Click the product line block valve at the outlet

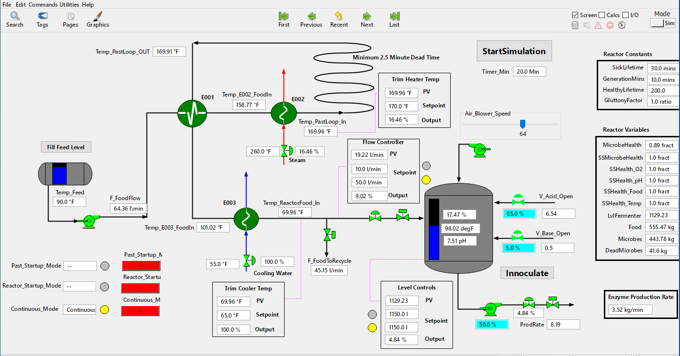pos(552,302)
